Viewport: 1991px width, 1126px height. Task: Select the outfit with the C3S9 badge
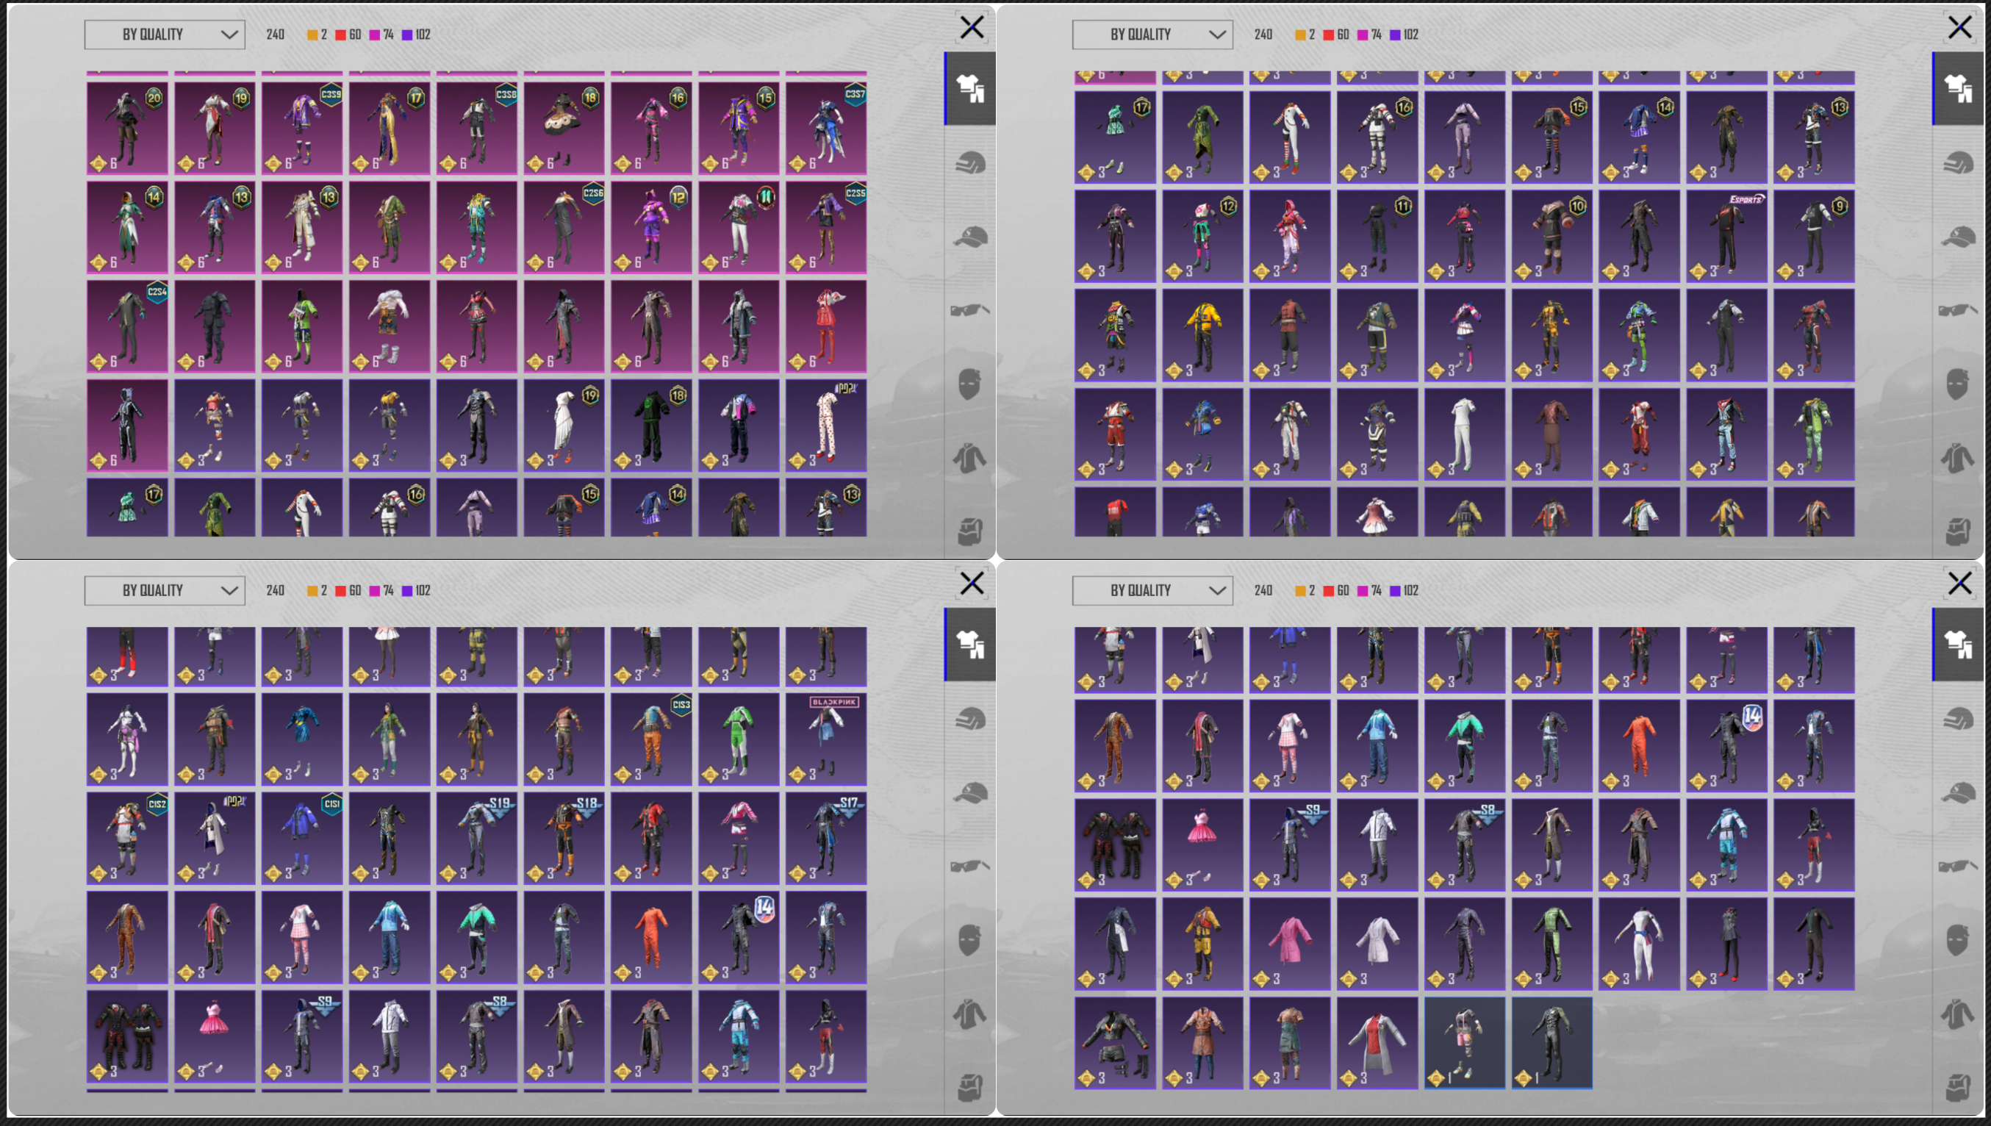(x=301, y=129)
